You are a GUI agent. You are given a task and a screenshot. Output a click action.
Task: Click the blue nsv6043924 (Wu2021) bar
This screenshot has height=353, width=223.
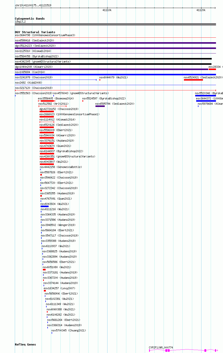pyautogui.click(x=45, y=206)
